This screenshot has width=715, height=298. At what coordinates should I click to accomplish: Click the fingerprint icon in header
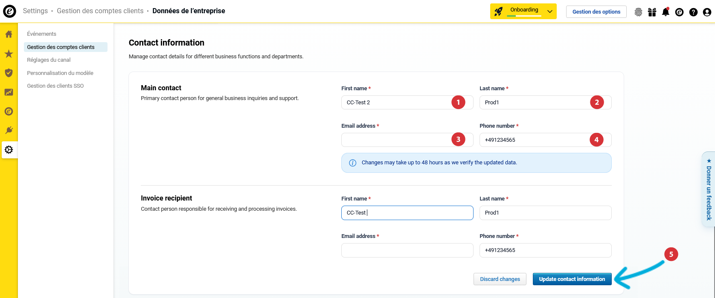coord(638,12)
